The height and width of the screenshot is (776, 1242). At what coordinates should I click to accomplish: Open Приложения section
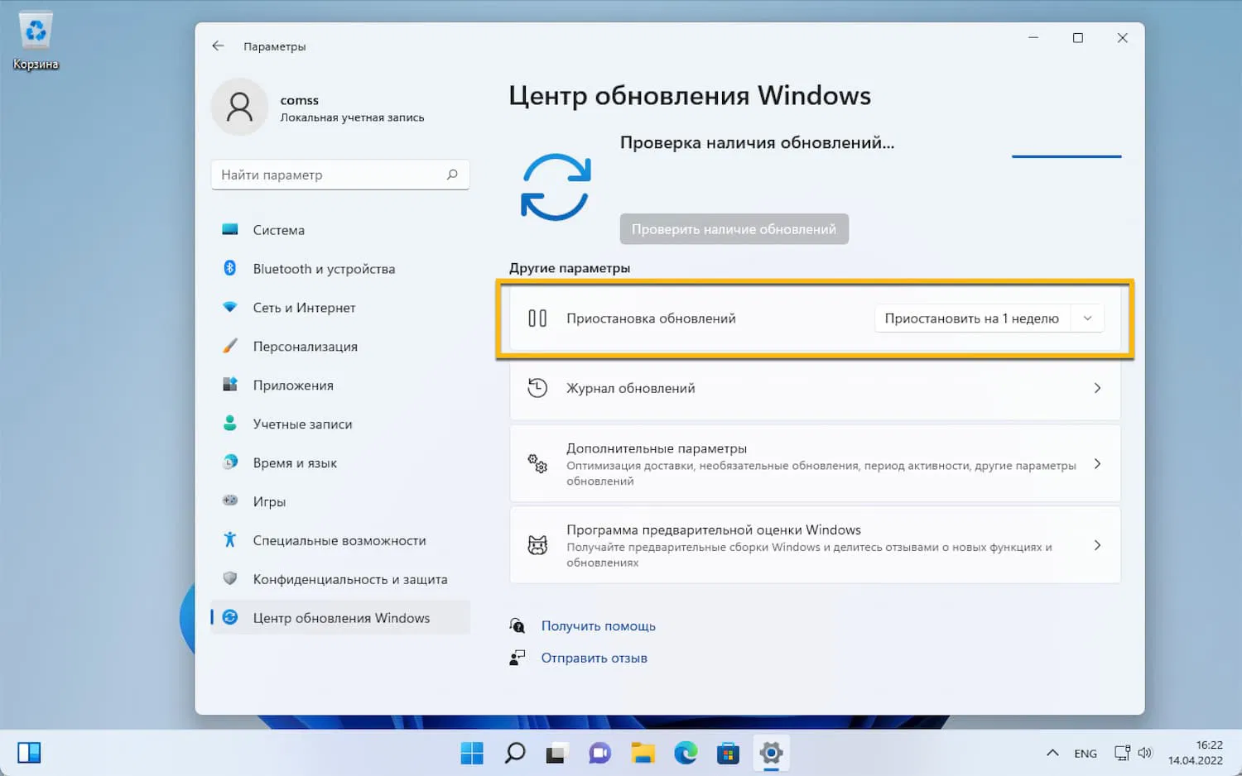point(340,386)
